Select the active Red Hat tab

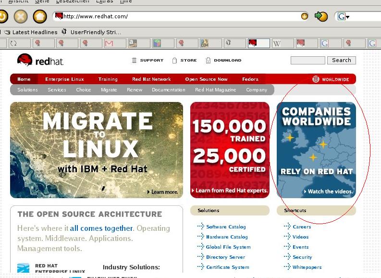258,43
